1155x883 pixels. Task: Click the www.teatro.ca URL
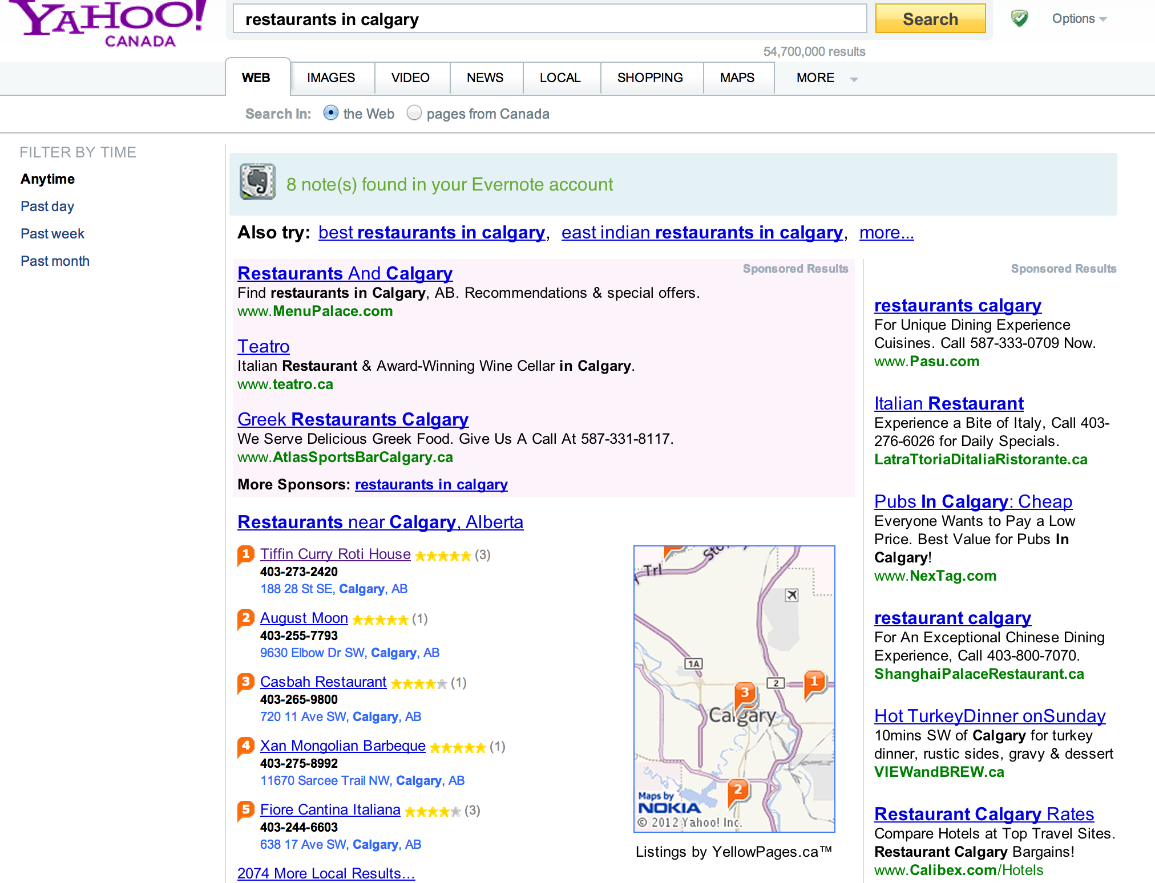(285, 384)
